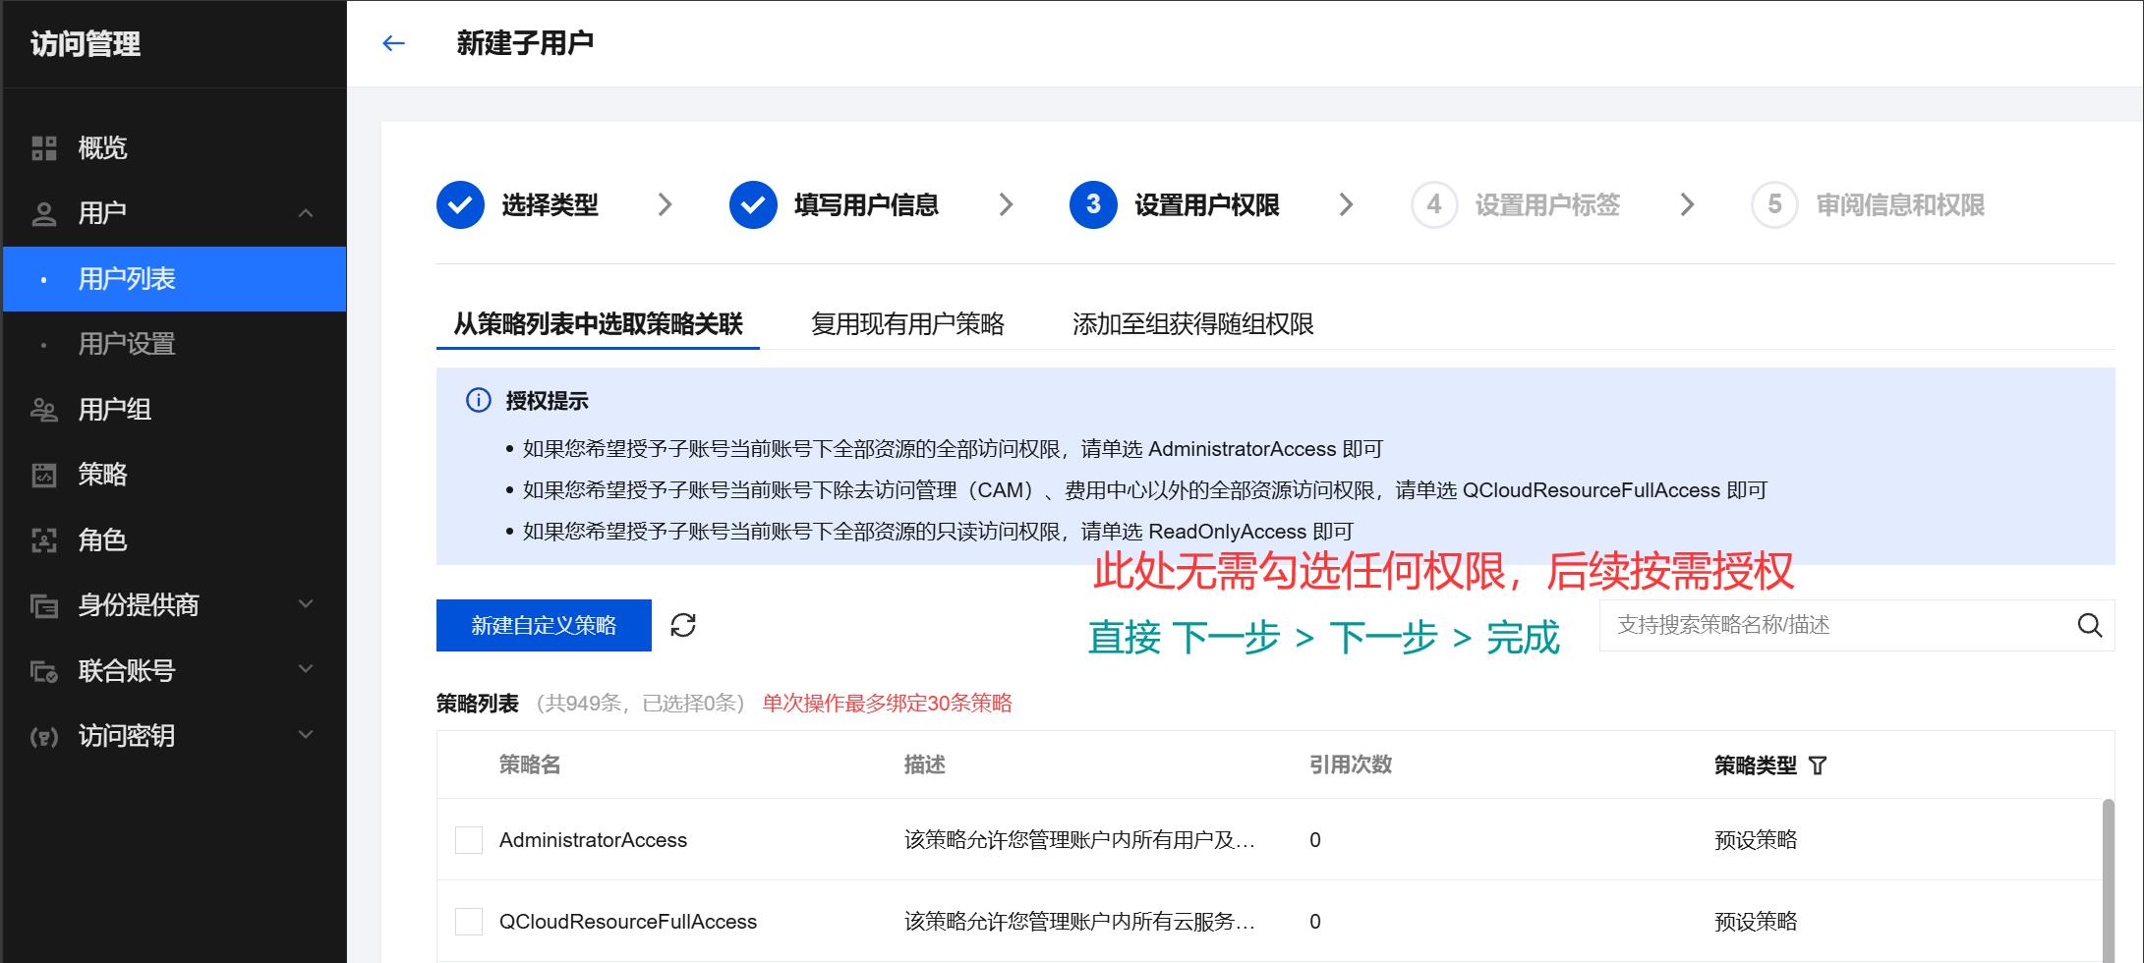Open 角色 in the left navigation

pyautogui.click(x=102, y=539)
